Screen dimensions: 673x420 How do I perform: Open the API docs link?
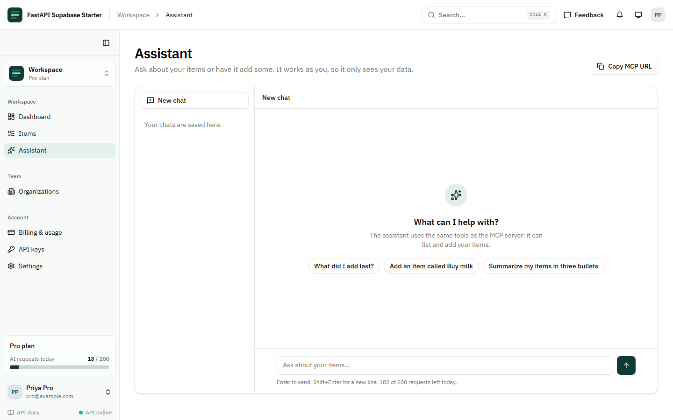(x=23, y=413)
